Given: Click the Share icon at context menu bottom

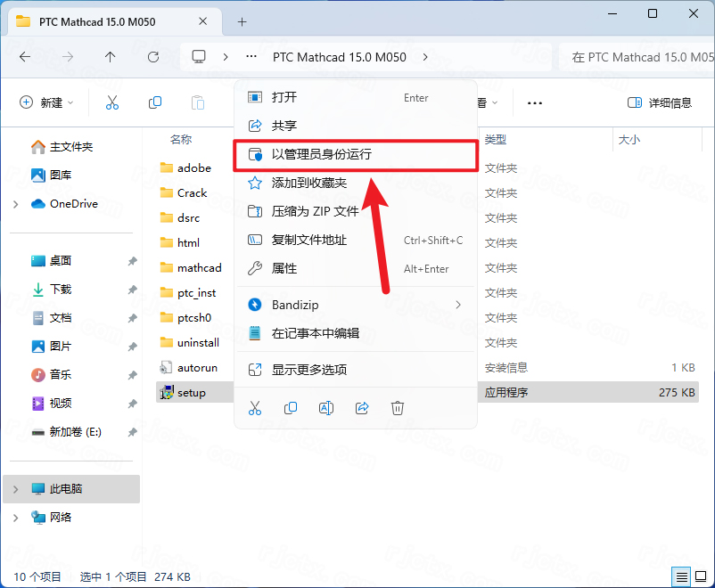Looking at the screenshot, I should (x=362, y=407).
